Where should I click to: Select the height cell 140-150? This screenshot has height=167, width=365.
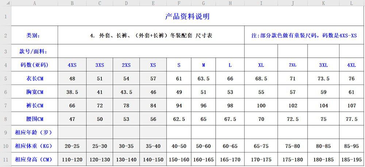pos(153,159)
